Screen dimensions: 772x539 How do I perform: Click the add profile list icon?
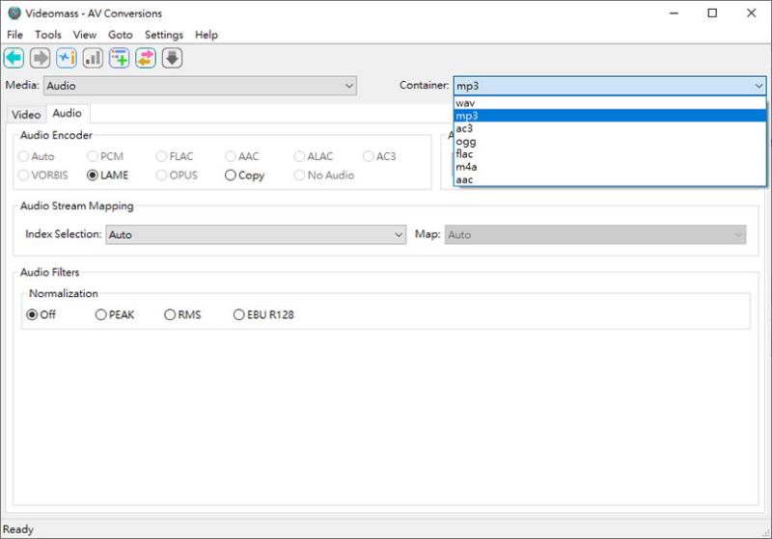[119, 58]
